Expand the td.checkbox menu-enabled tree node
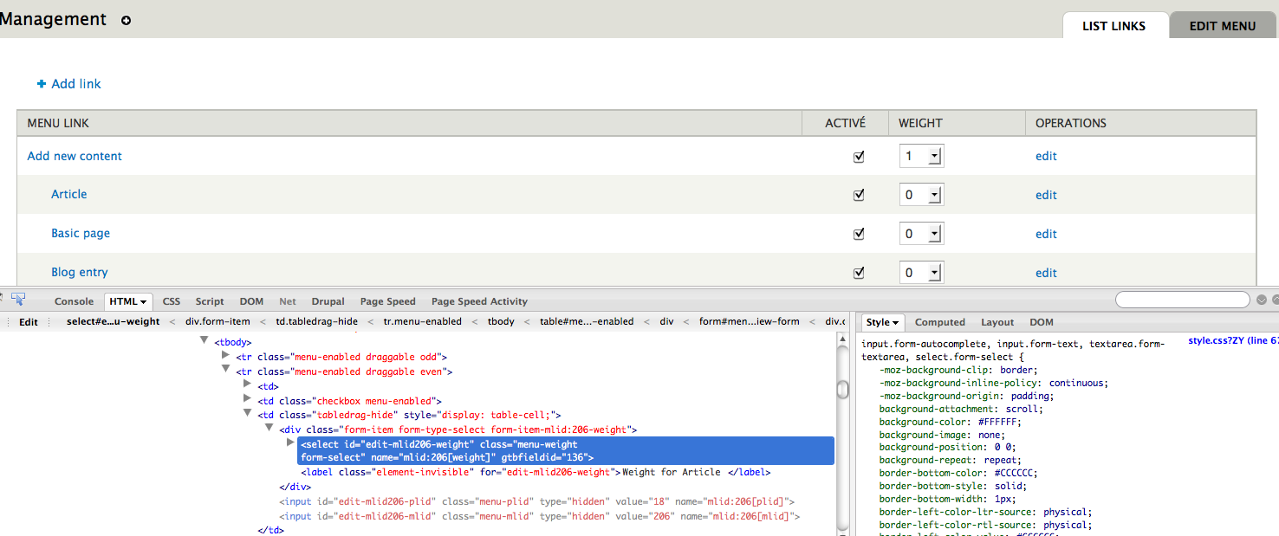The width and height of the screenshot is (1279, 536). 248,398
